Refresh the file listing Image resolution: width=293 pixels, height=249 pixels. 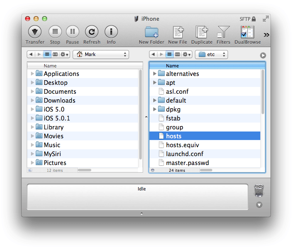[92, 32]
